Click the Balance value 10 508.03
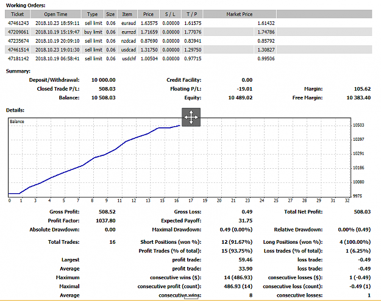Screen dimensions: 381x301 point(103,97)
